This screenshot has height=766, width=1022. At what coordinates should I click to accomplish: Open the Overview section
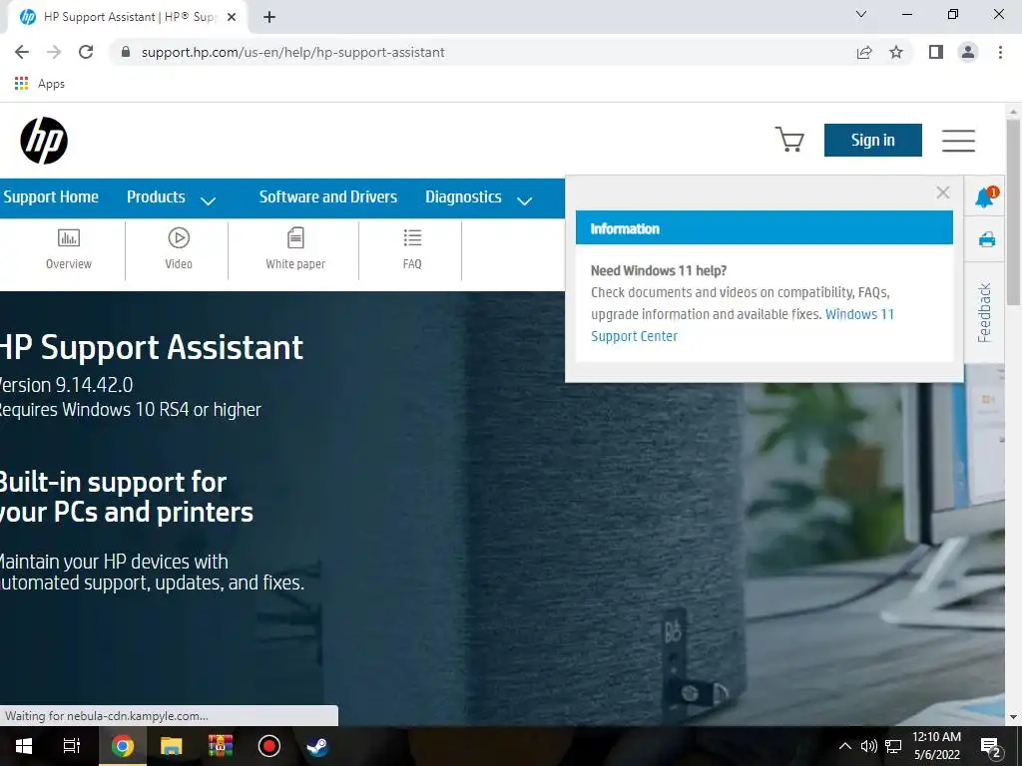69,249
